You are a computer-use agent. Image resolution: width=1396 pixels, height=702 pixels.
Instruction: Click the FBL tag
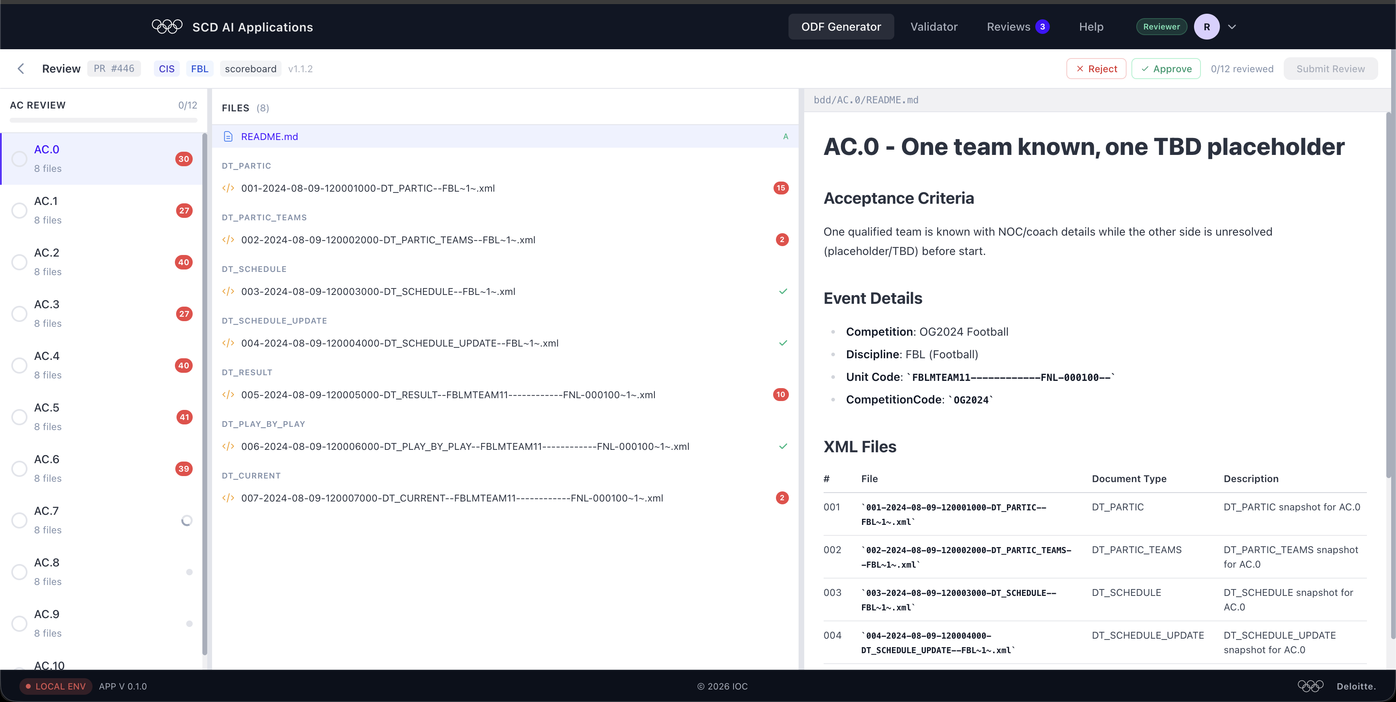(200, 69)
